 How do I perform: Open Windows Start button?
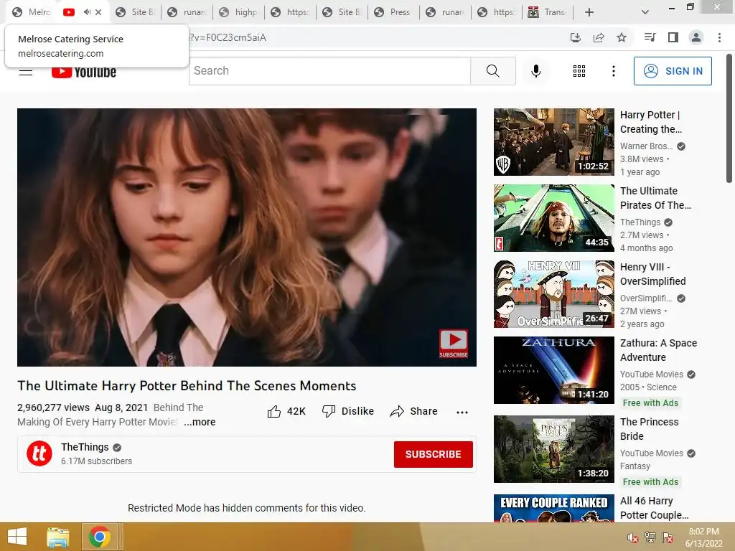click(17, 537)
